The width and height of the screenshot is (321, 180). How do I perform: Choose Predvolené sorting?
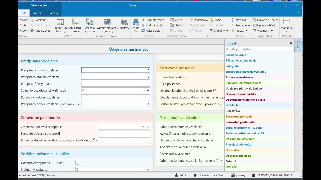240,25
